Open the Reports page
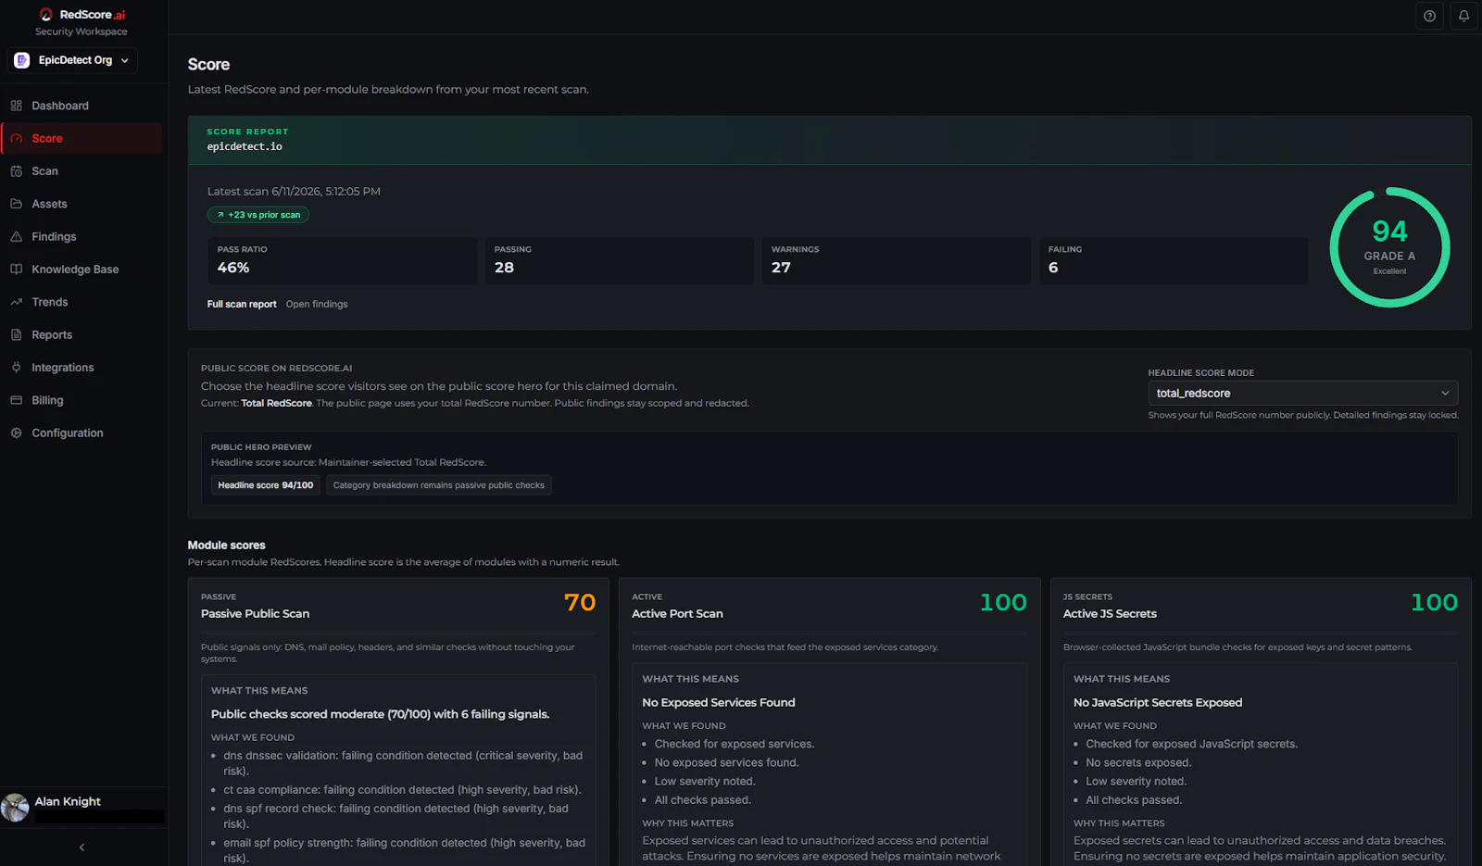 [82, 335]
